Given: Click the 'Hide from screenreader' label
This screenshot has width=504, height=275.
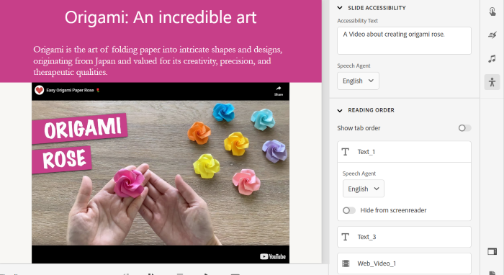Looking at the screenshot, I should (x=393, y=210).
